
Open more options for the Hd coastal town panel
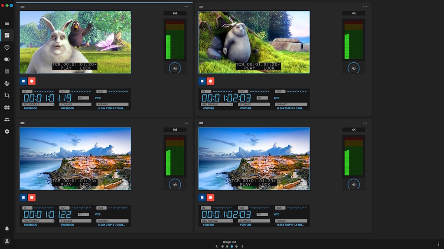tap(186, 123)
